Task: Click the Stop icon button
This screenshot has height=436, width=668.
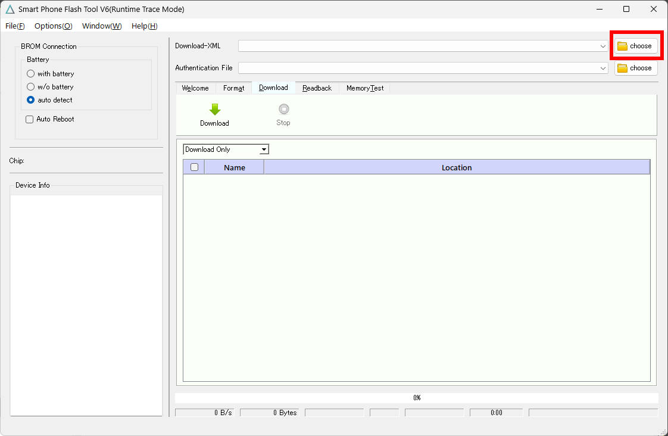Action: click(284, 109)
